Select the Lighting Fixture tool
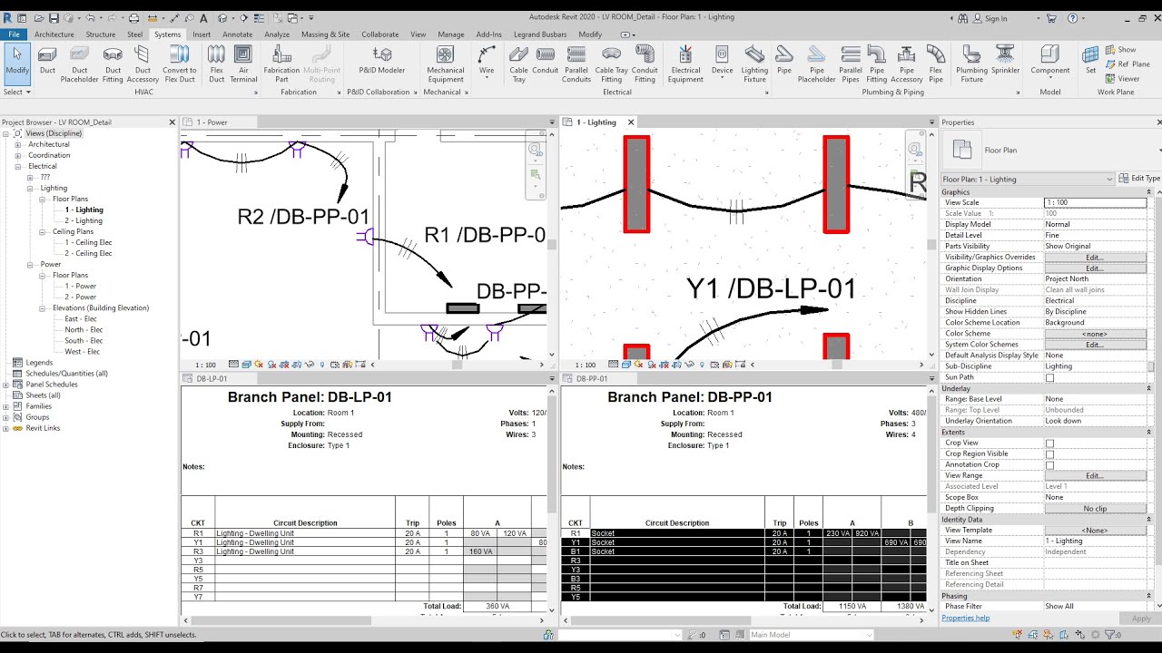 coord(754,63)
